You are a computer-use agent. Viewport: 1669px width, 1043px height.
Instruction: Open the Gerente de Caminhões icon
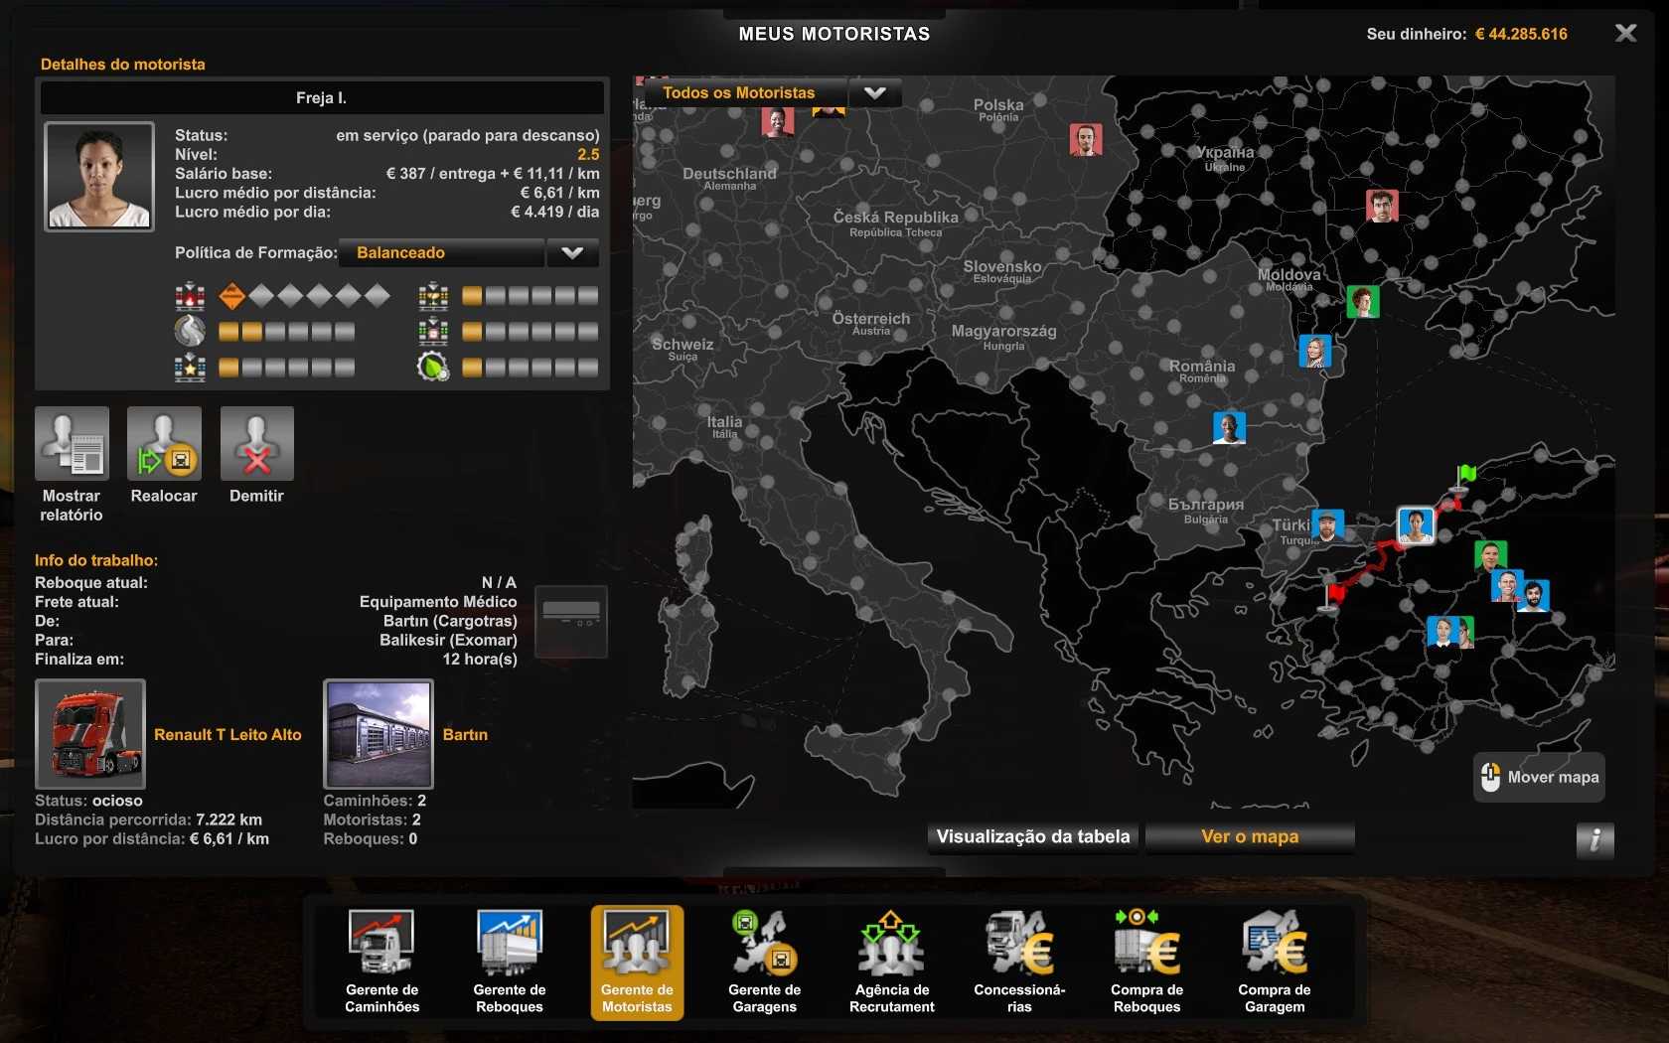tap(381, 960)
